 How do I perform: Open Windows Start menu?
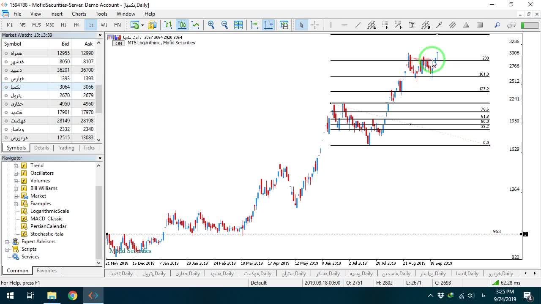tap(9, 296)
